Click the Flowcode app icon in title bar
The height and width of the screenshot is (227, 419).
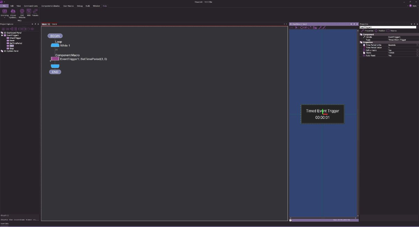[2, 2]
